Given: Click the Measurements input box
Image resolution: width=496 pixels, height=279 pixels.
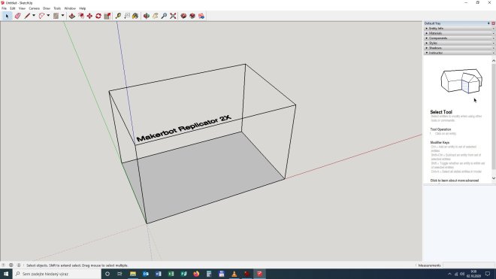Looking at the screenshot, I should [x=469, y=265].
